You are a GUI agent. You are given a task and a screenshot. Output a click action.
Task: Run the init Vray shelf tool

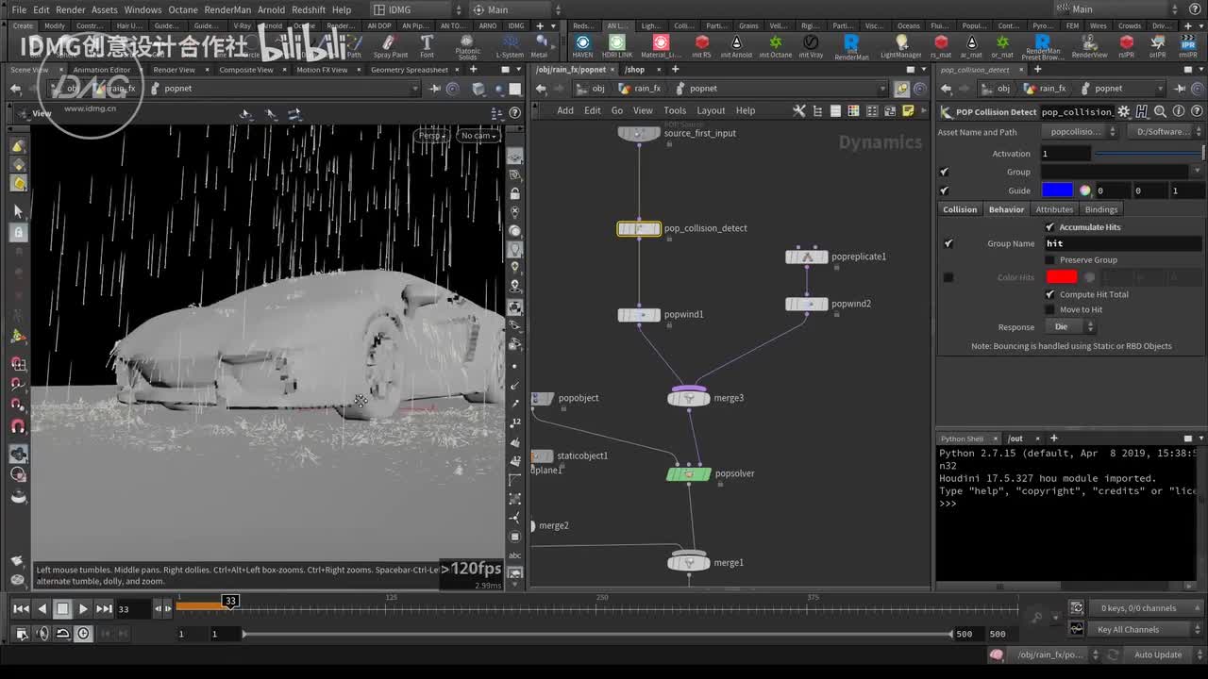[811, 45]
